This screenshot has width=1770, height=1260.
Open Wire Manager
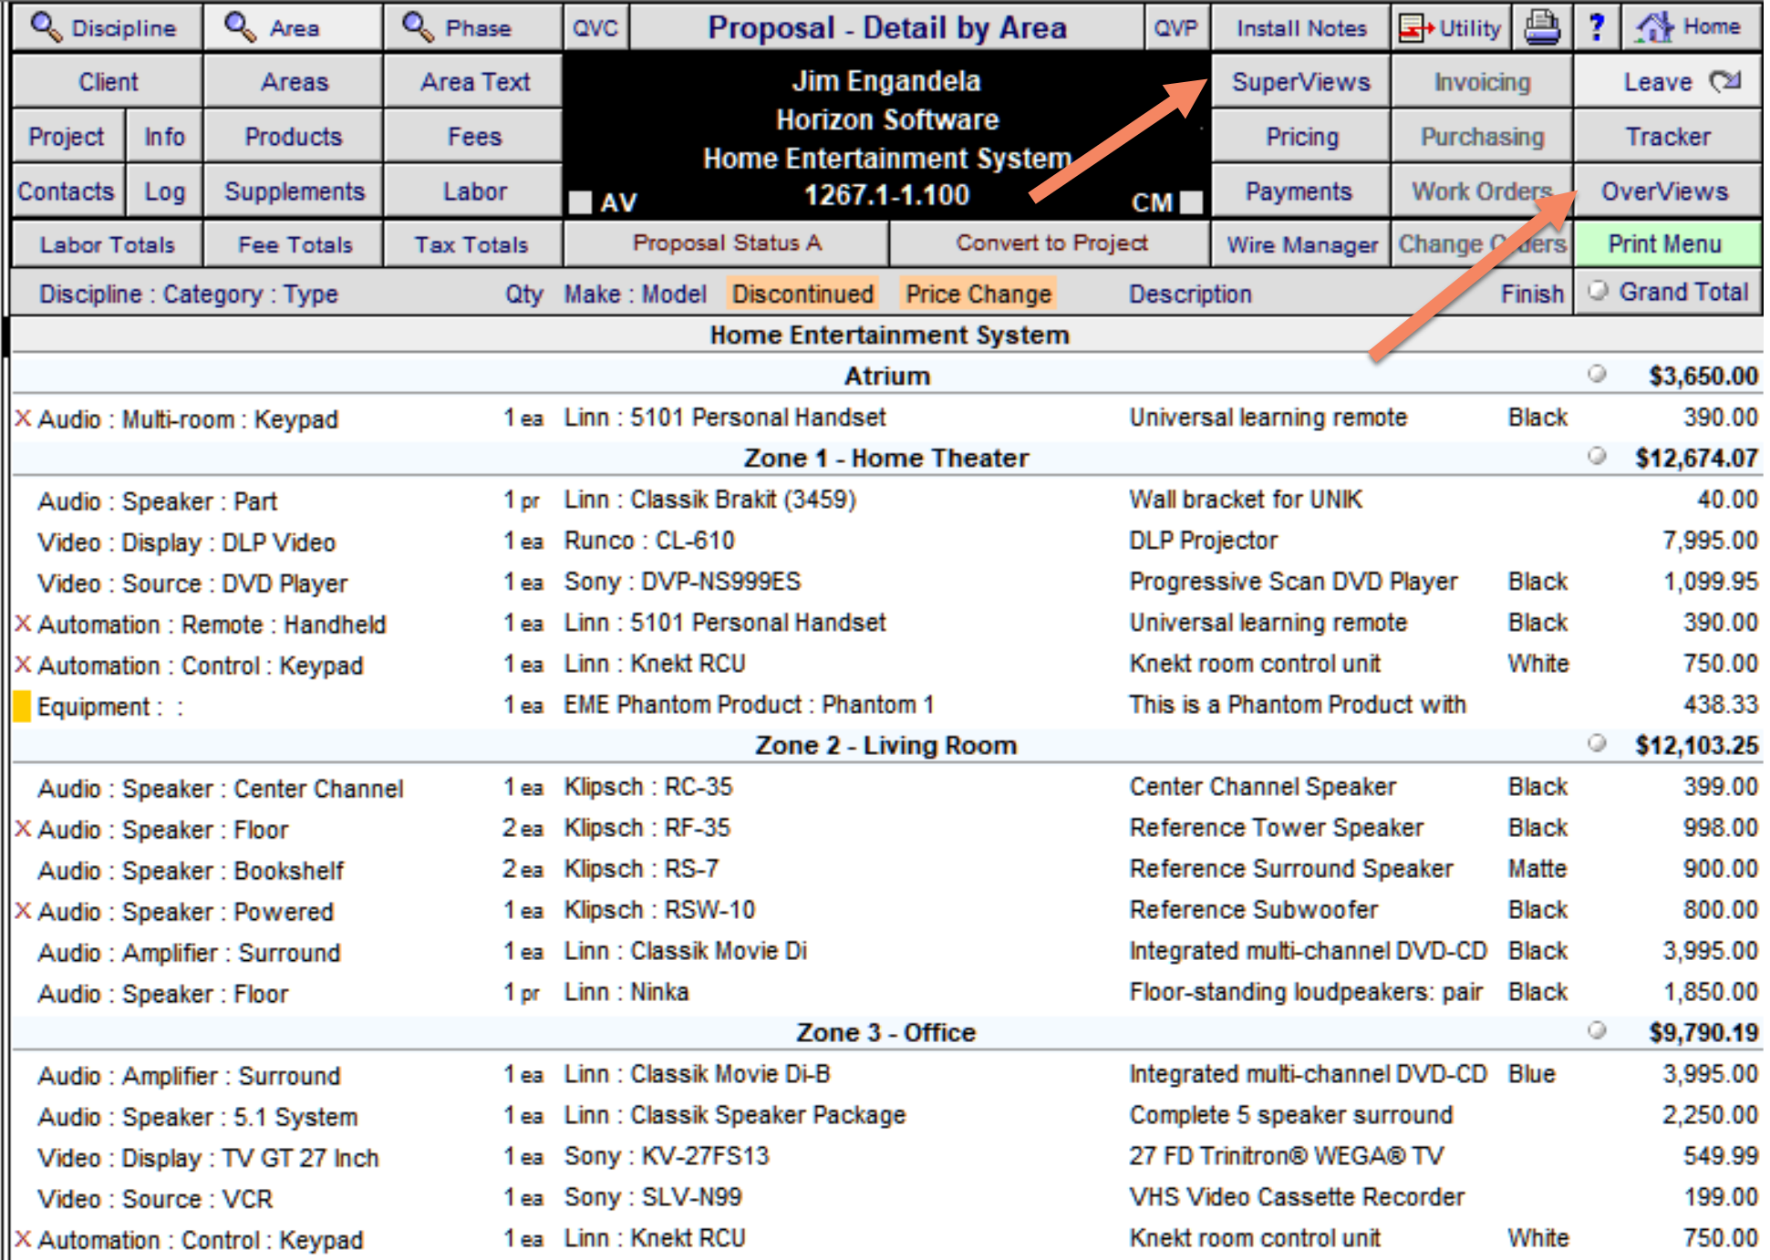(x=1300, y=244)
